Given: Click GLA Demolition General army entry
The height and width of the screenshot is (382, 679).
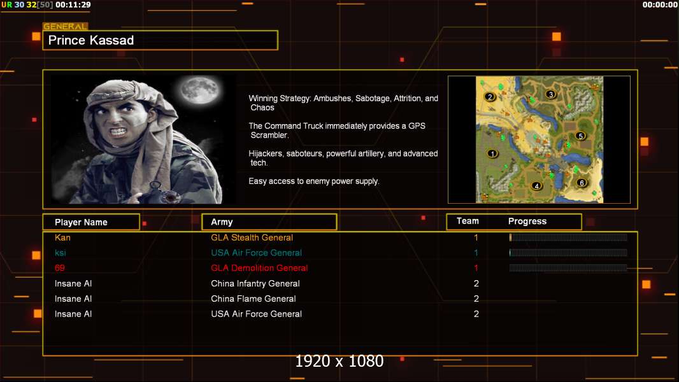Looking at the screenshot, I should (259, 268).
